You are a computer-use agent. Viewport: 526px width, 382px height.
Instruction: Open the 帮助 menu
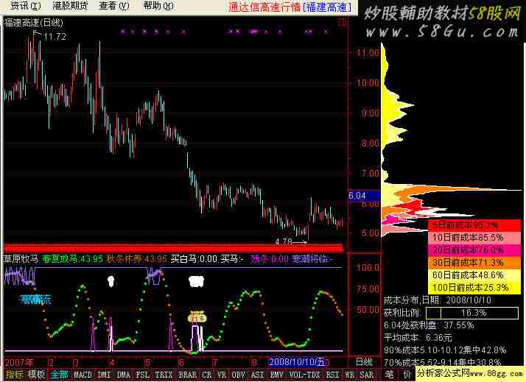click(157, 6)
